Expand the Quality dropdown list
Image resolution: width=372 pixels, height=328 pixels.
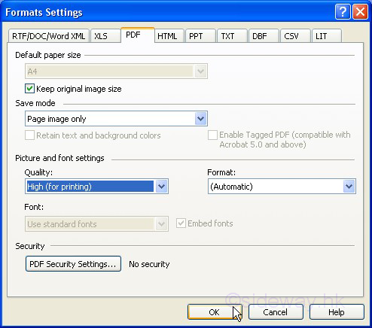[161, 187]
